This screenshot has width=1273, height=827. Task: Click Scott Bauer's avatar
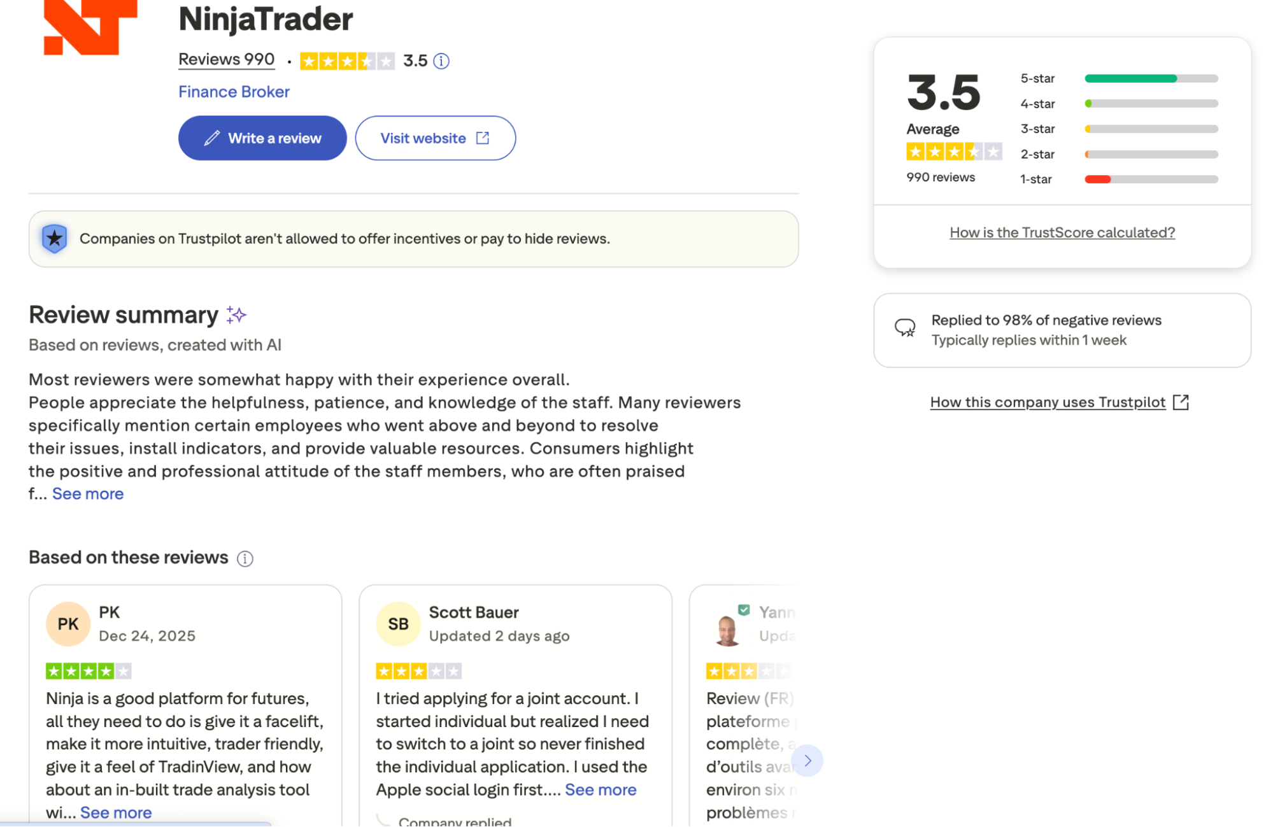pos(397,624)
